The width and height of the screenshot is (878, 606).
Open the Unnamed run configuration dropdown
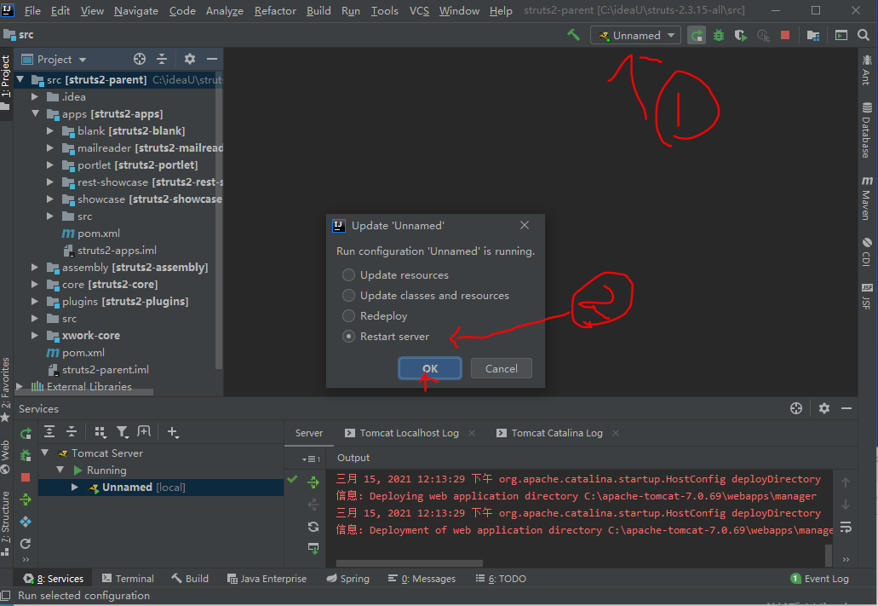point(635,35)
